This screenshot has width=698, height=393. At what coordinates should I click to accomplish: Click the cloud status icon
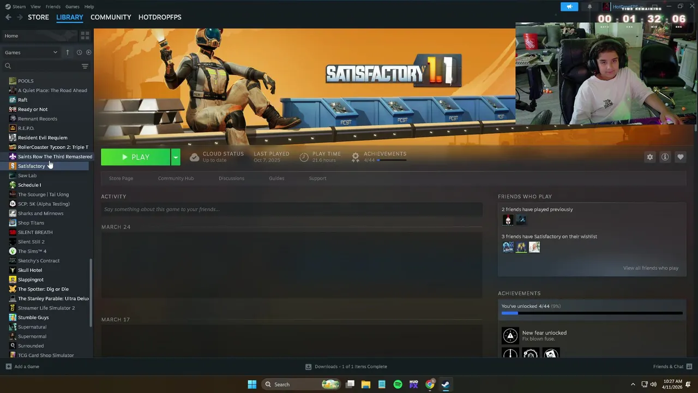point(194,157)
